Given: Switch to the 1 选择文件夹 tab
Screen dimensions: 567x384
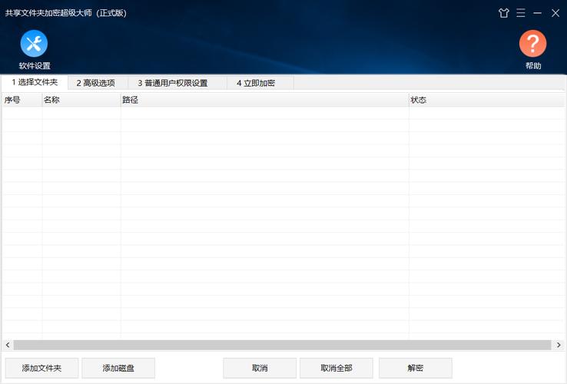Looking at the screenshot, I should [x=35, y=82].
